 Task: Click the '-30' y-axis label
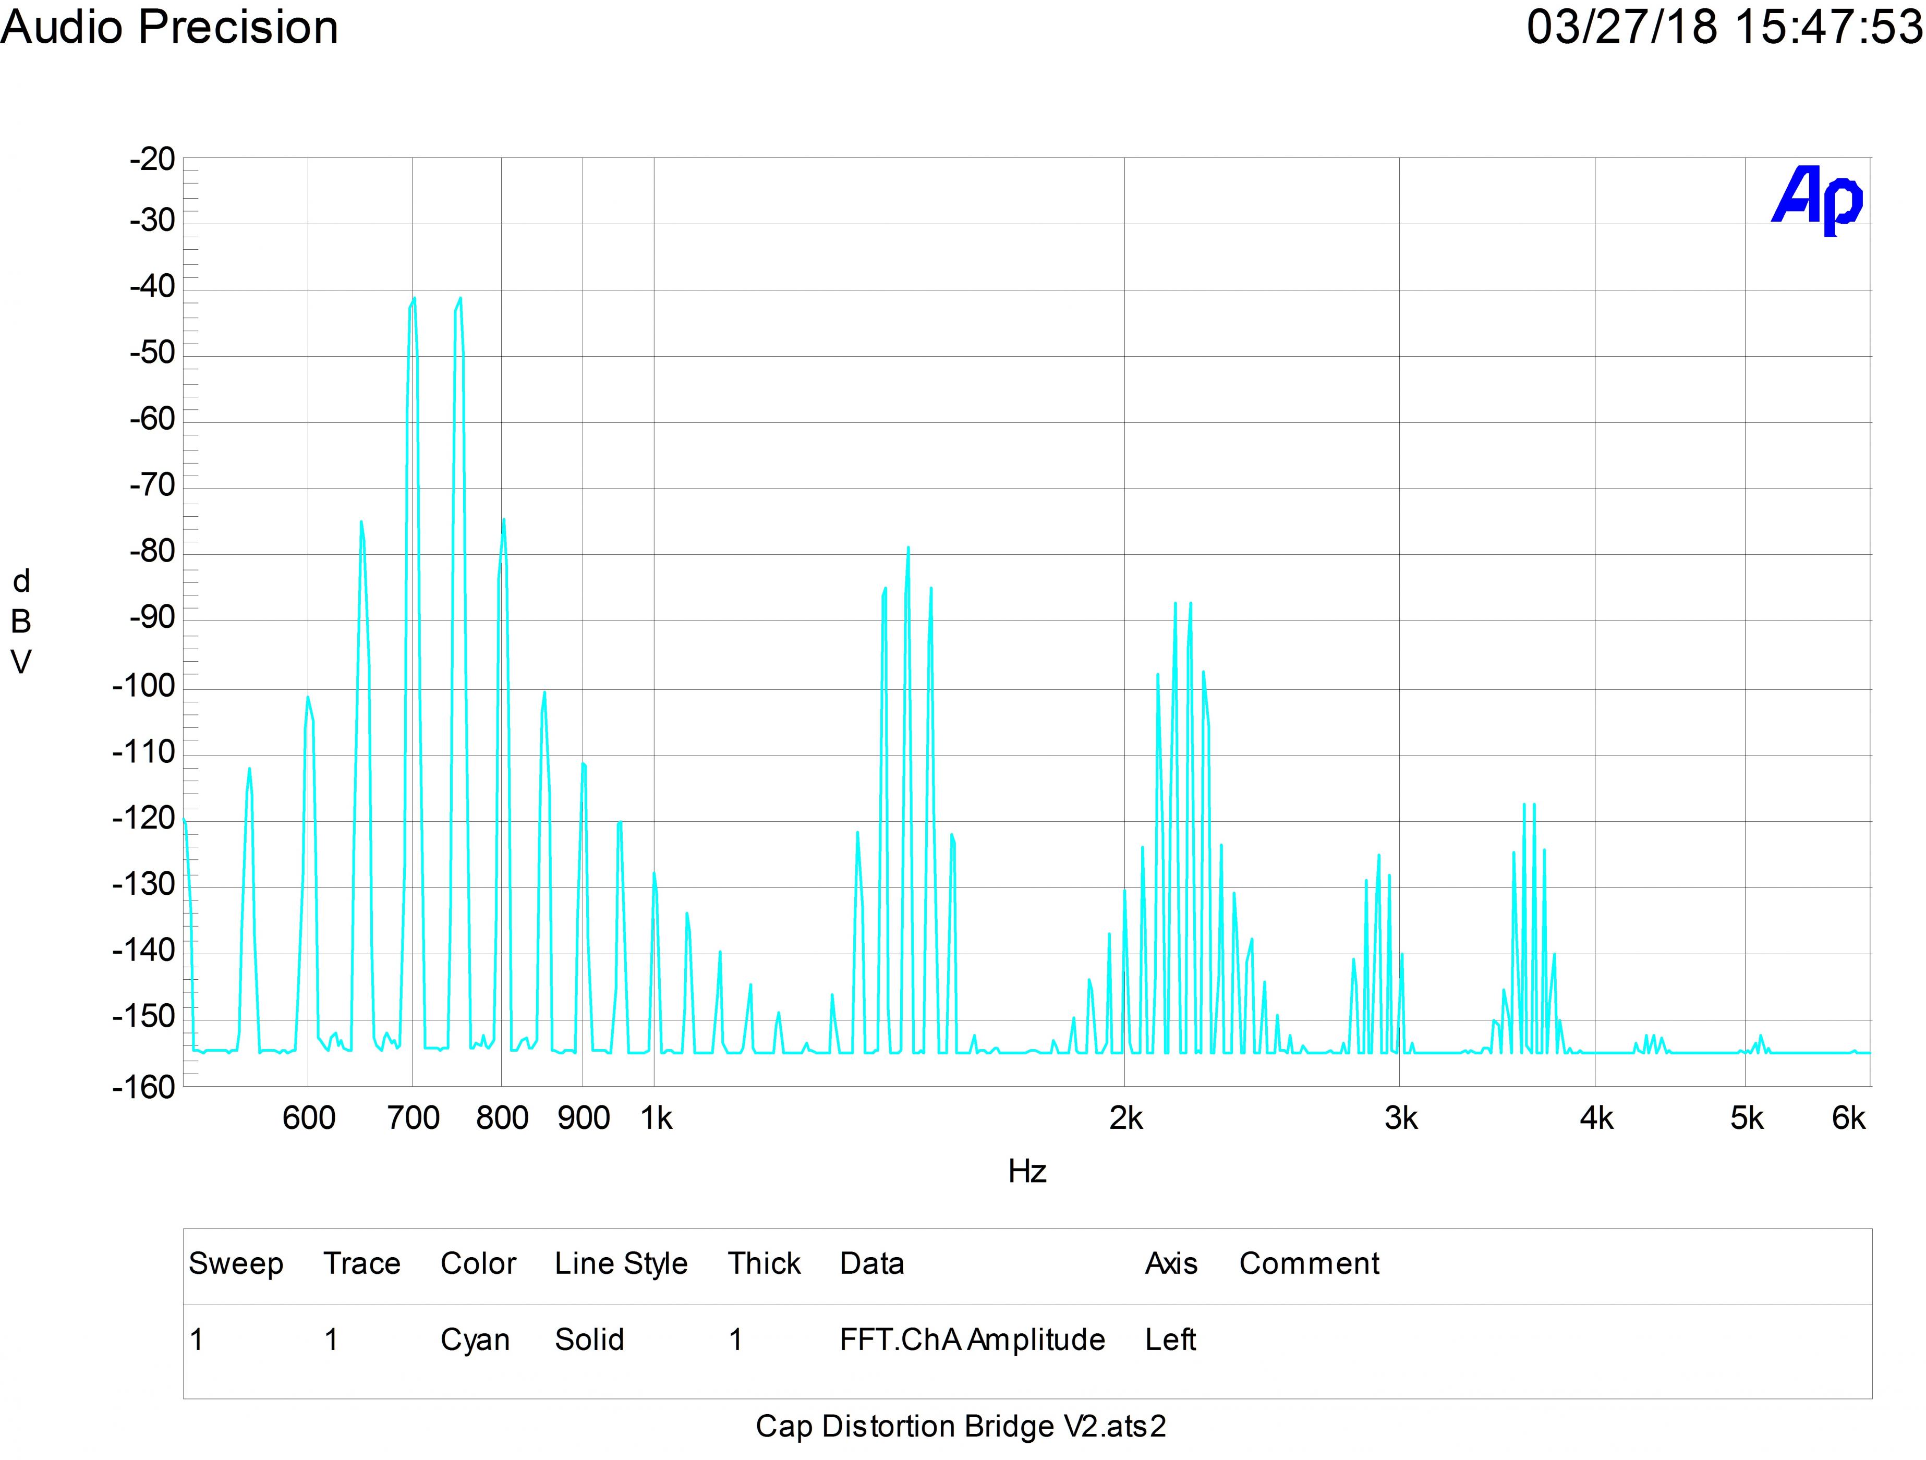click(x=152, y=221)
